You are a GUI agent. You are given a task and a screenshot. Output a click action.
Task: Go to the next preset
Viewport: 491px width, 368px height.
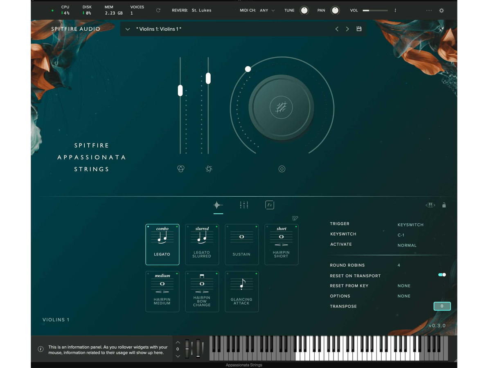[347, 29]
